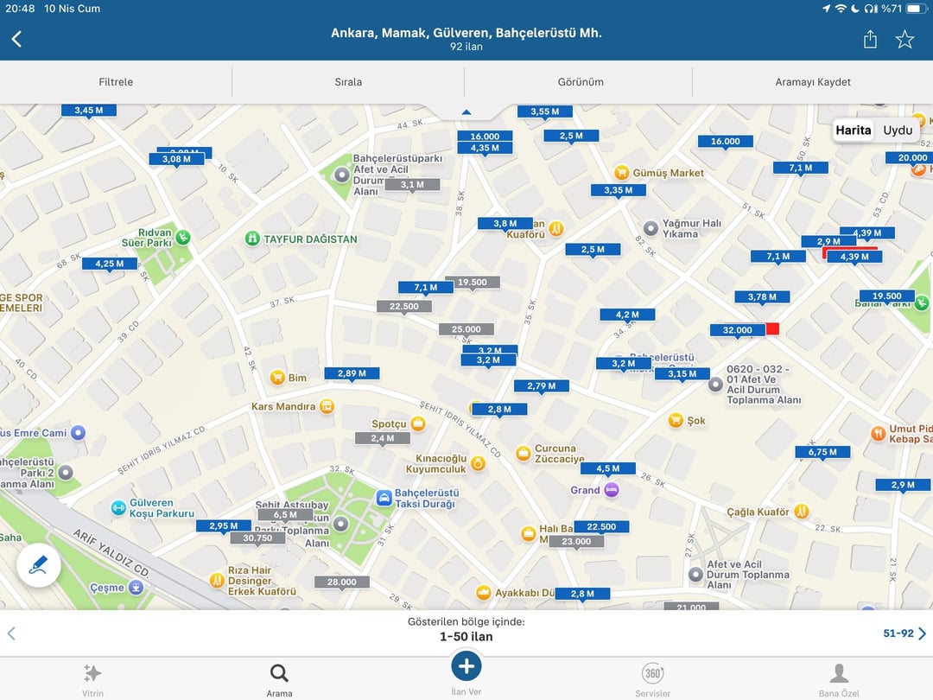Select the Bahçelerüstü Taksi Durağı icon

coord(384,498)
